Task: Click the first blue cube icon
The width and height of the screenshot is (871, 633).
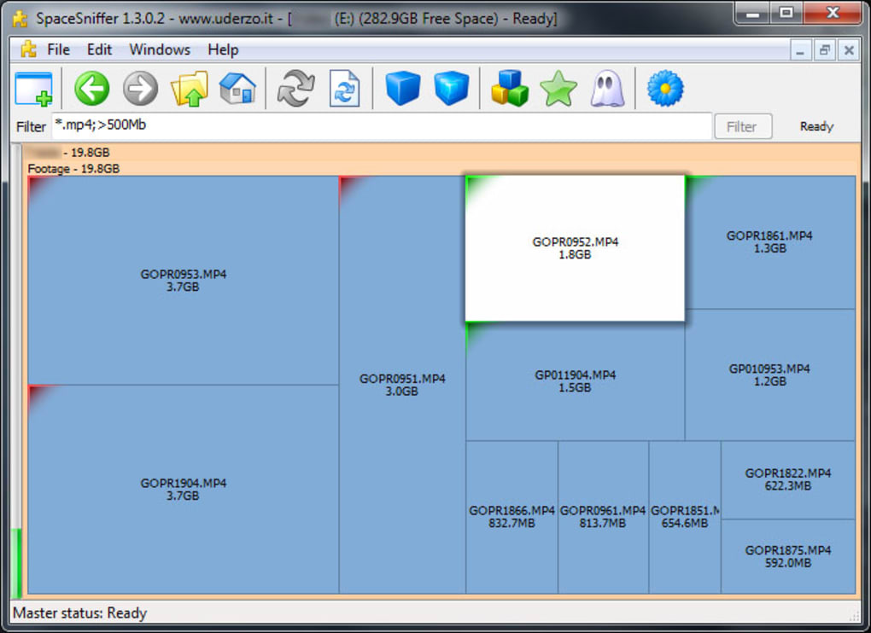Action: [402, 89]
